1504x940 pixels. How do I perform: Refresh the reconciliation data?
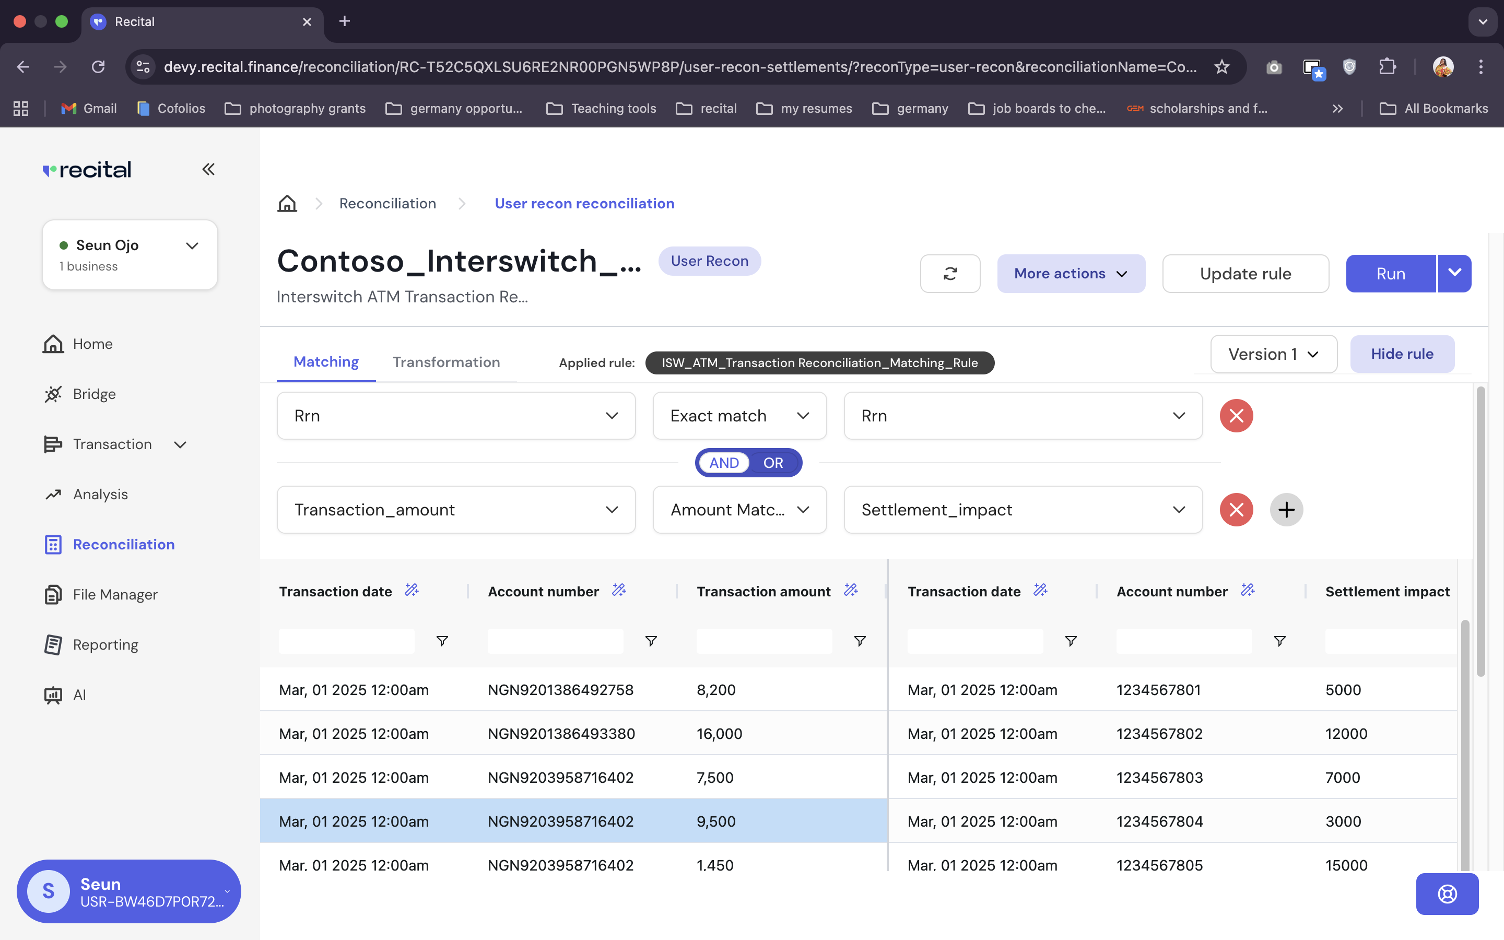point(949,274)
